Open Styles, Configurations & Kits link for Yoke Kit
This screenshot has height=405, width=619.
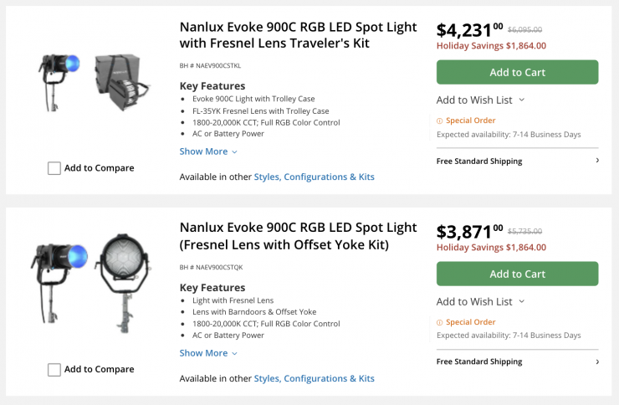[314, 378]
